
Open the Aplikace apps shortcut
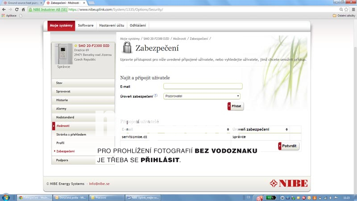pyautogui.click(x=9, y=16)
